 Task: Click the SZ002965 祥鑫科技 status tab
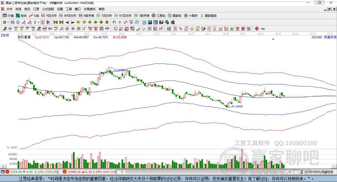[x=317, y=172]
